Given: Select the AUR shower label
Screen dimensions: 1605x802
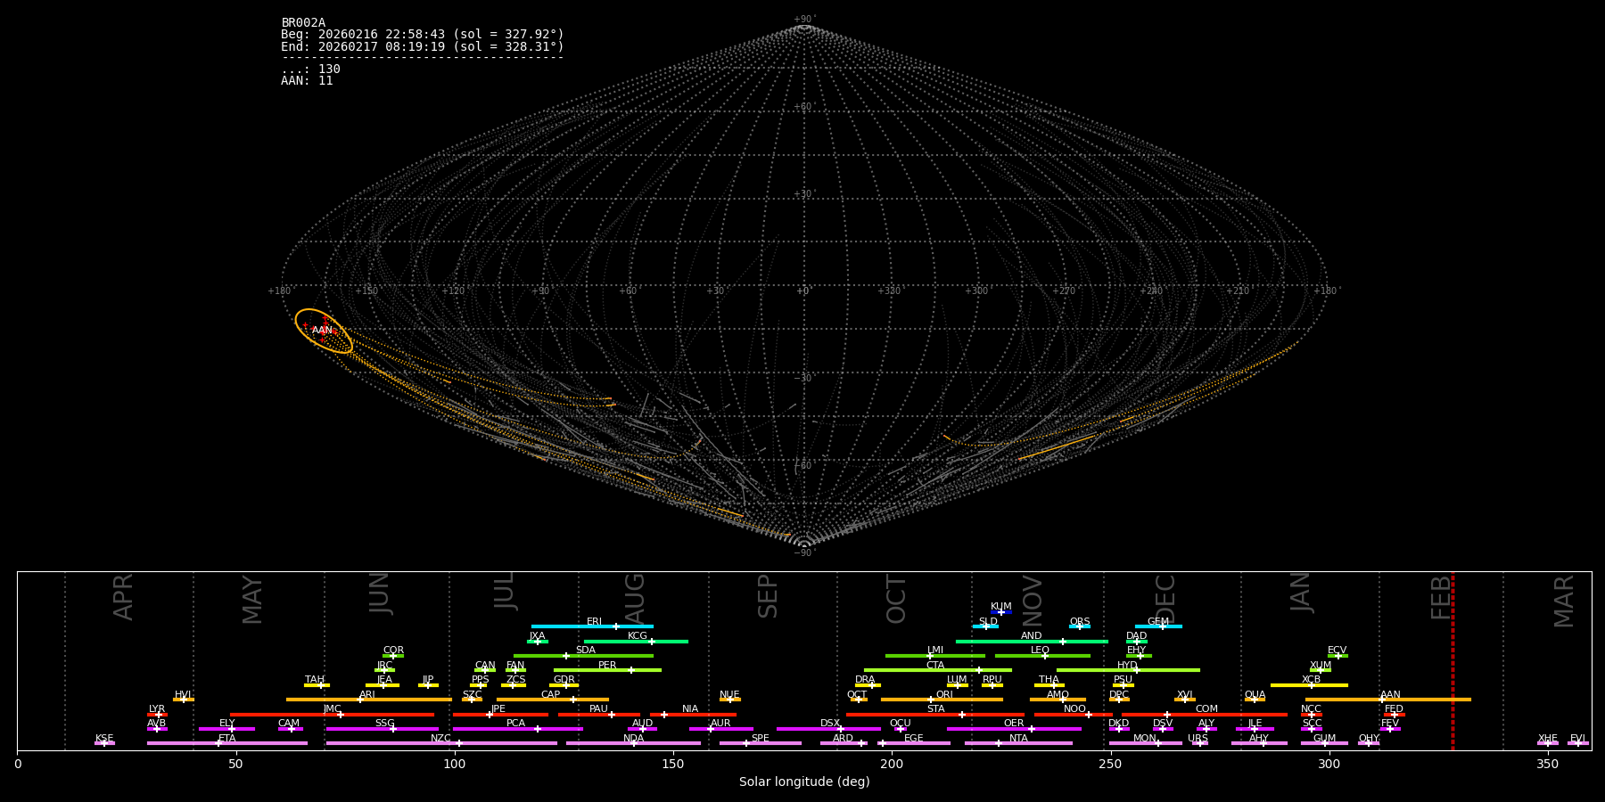Looking at the screenshot, I should 720,724.
